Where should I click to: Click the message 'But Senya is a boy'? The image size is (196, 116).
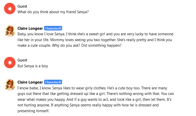[x=33, y=66]
